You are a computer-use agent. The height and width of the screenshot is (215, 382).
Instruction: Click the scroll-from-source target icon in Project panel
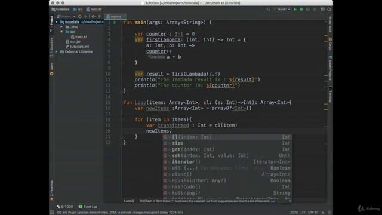point(79,16)
